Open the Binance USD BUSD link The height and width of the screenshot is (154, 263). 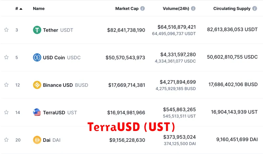tap(65, 85)
